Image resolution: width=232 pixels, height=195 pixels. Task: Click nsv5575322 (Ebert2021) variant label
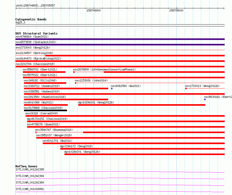tap(40, 75)
